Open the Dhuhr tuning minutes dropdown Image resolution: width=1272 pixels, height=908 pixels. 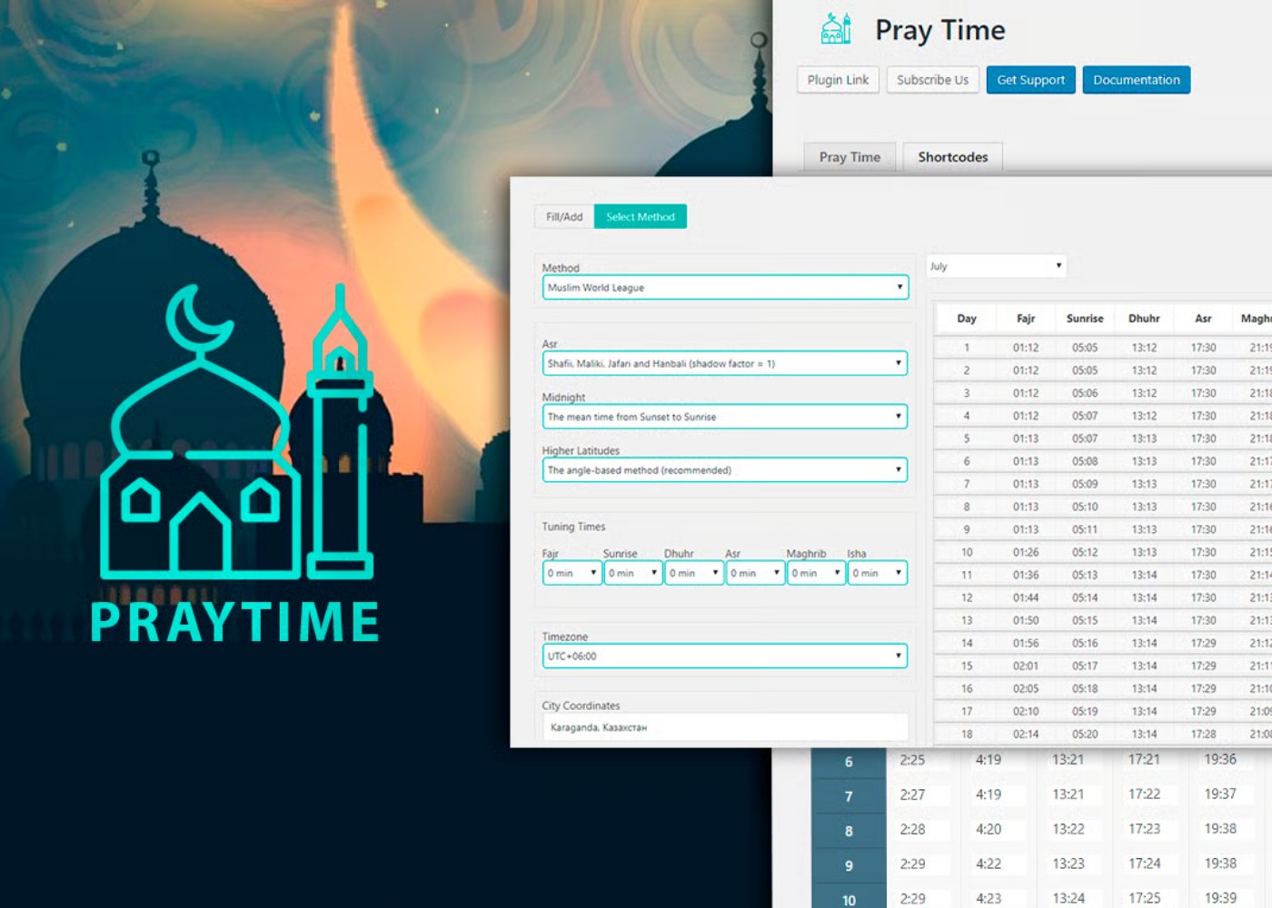[x=694, y=573]
